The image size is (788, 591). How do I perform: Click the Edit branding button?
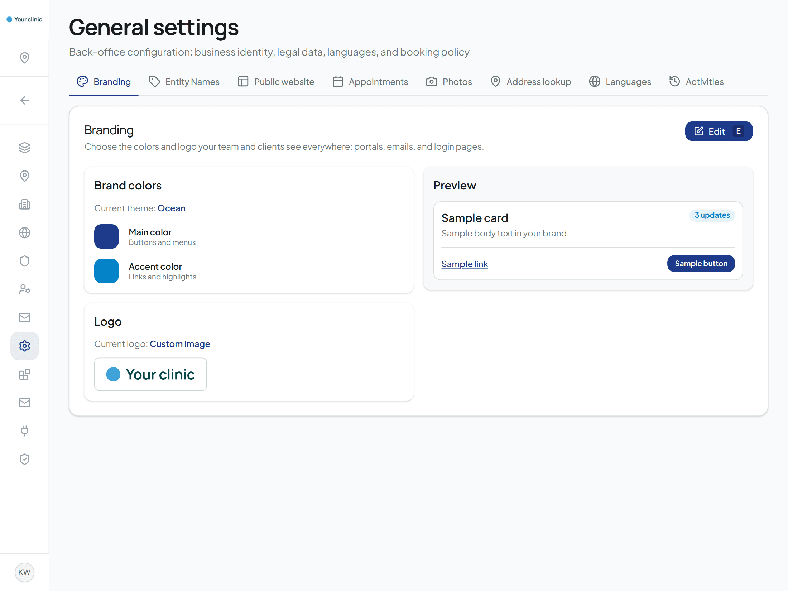[x=719, y=131]
